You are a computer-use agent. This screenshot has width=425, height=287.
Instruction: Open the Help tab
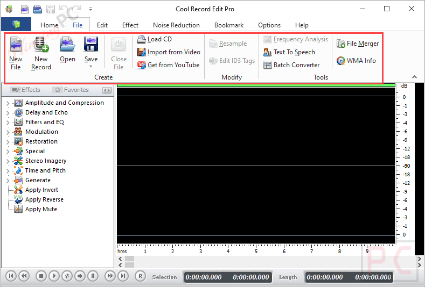pos(302,25)
